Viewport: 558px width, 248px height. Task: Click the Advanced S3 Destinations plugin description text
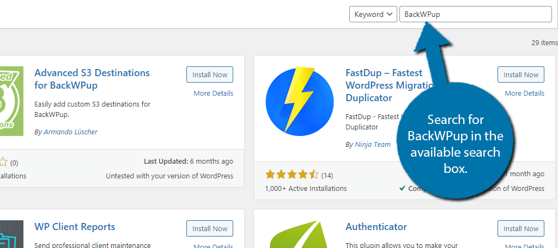92,109
